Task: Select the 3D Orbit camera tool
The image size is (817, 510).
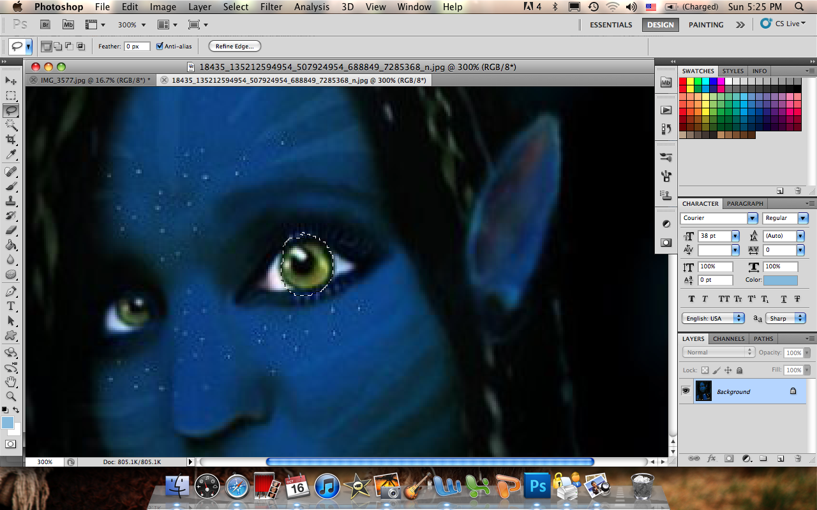Action: click(x=11, y=367)
